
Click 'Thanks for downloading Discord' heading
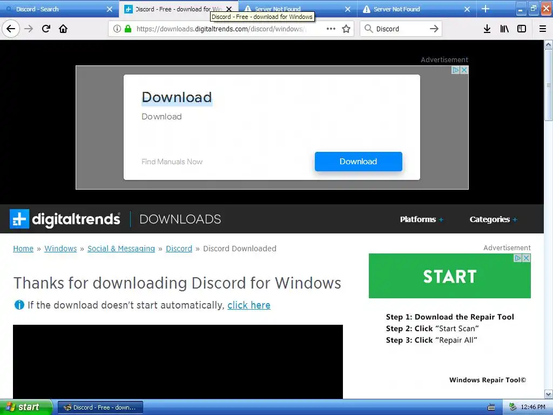pos(177,283)
